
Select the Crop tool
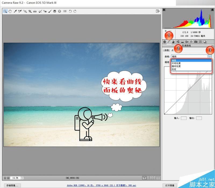point(30,11)
